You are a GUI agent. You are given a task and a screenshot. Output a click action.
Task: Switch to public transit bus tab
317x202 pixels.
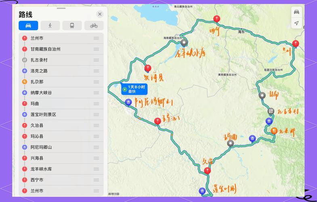72,25
